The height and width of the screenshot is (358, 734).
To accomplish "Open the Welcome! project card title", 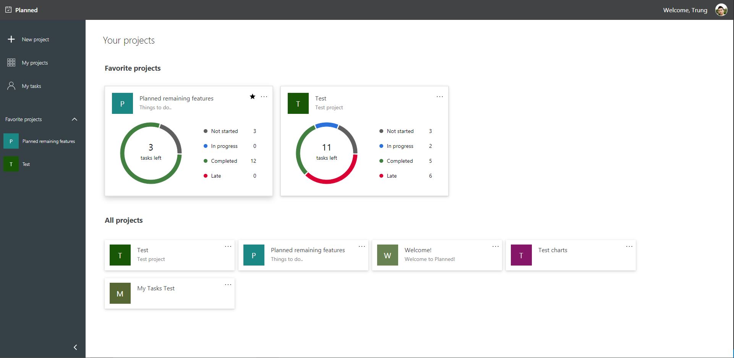I will [418, 250].
